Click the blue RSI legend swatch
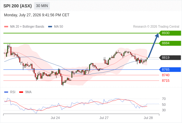 [x=6, y=92]
